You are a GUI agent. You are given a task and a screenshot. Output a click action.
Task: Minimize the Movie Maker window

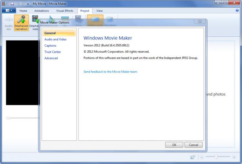[x=218, y=3]
